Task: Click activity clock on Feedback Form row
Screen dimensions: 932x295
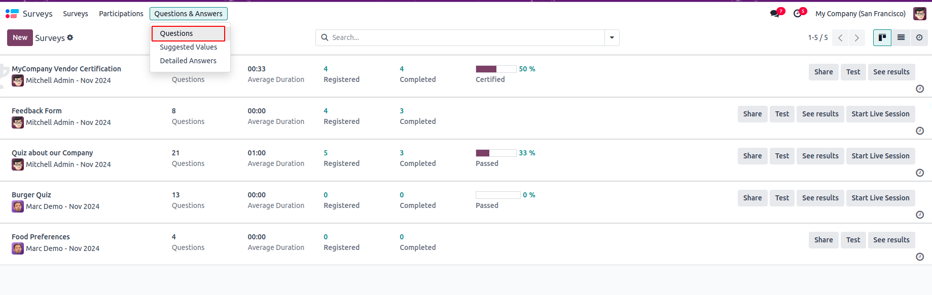Action: [x=920, y=131]
